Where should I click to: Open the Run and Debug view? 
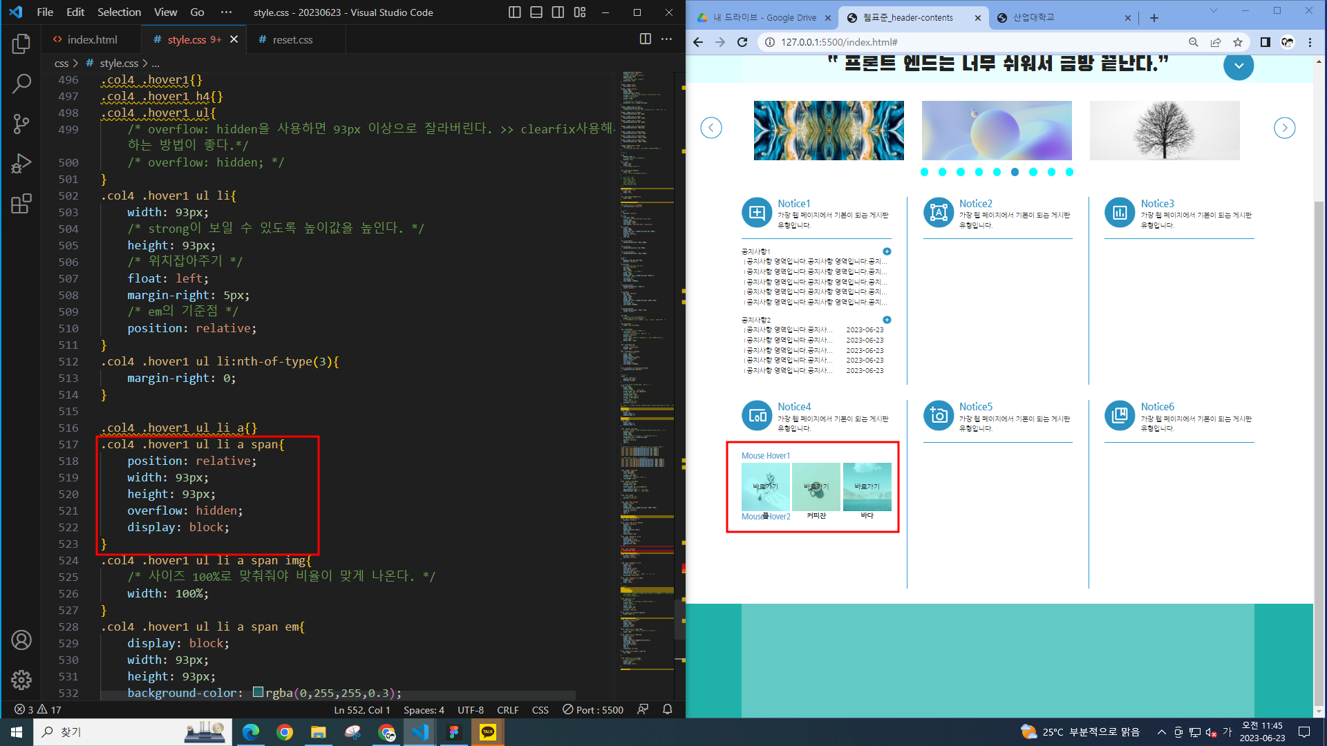click(x=21, y=164)
